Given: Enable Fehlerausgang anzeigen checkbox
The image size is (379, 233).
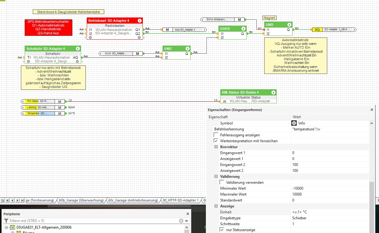Looking at the screenshot, I should (216, 135).
